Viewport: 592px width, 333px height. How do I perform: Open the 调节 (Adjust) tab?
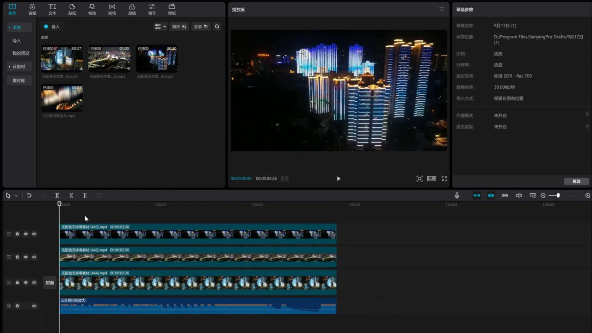pyautogui.click(x=152, y=9)
